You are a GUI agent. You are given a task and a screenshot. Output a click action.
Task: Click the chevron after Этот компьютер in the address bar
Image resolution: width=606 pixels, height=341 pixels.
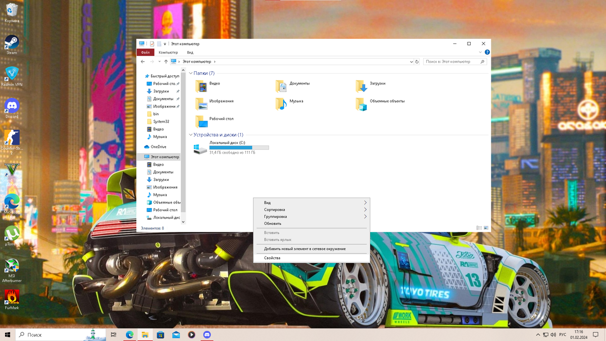tap(215, 62)
